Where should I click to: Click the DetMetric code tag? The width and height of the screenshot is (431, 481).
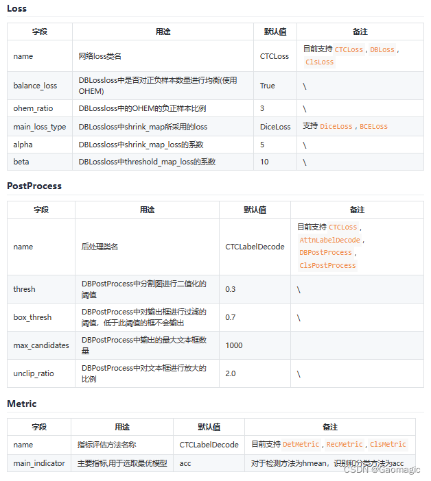[301, 444]
